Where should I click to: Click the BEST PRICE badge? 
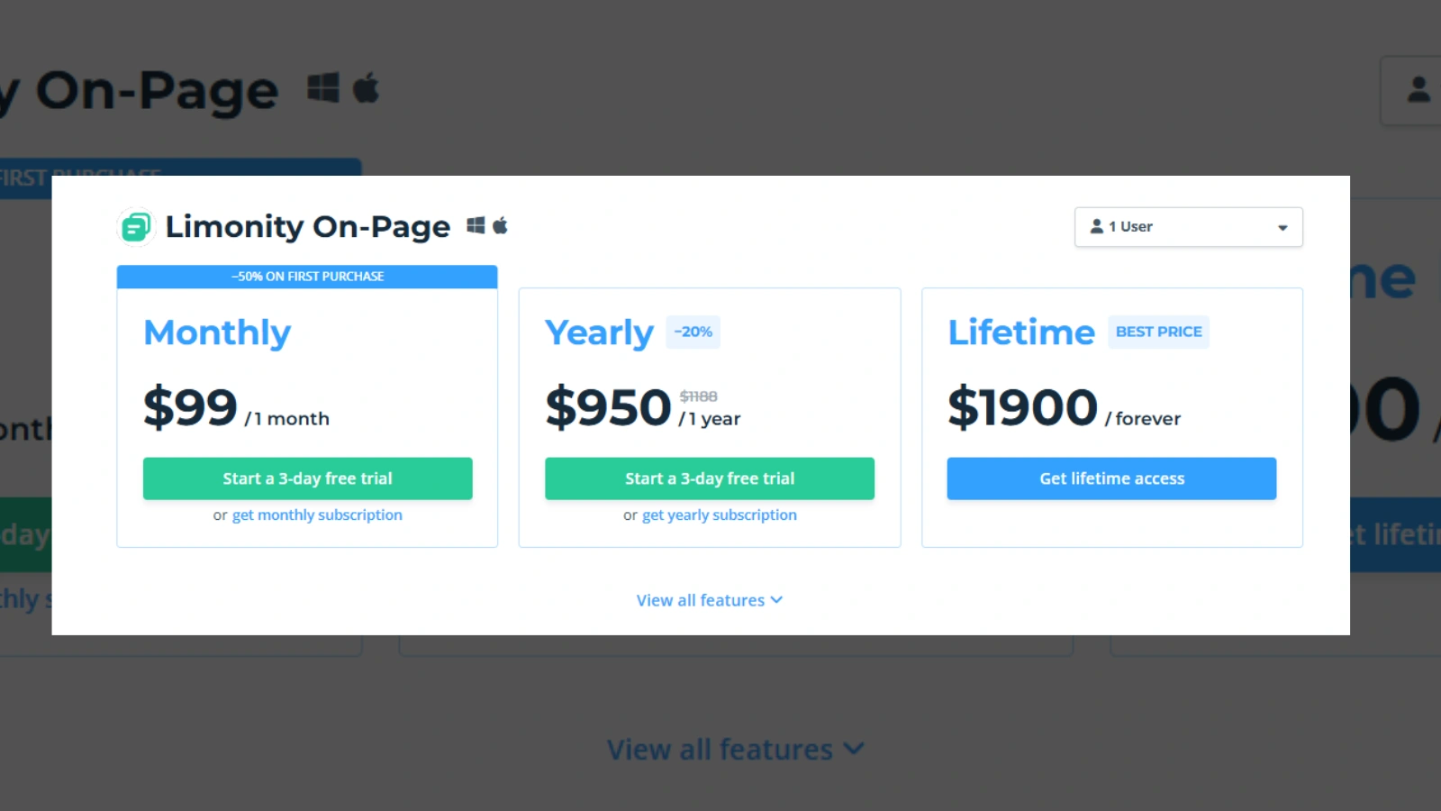pos(1158,332)
